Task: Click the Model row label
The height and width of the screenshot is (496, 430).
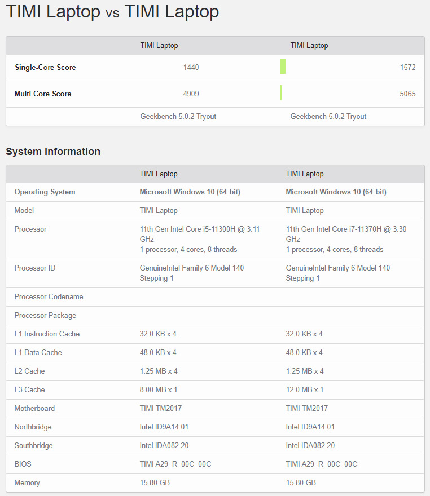Action: tap(24, 211)
